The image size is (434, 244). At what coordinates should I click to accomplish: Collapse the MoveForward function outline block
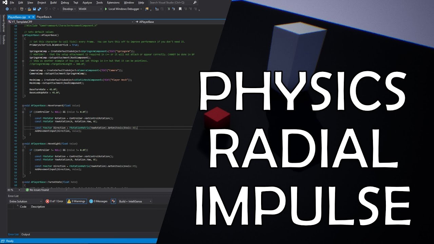[x=23, y=105]
